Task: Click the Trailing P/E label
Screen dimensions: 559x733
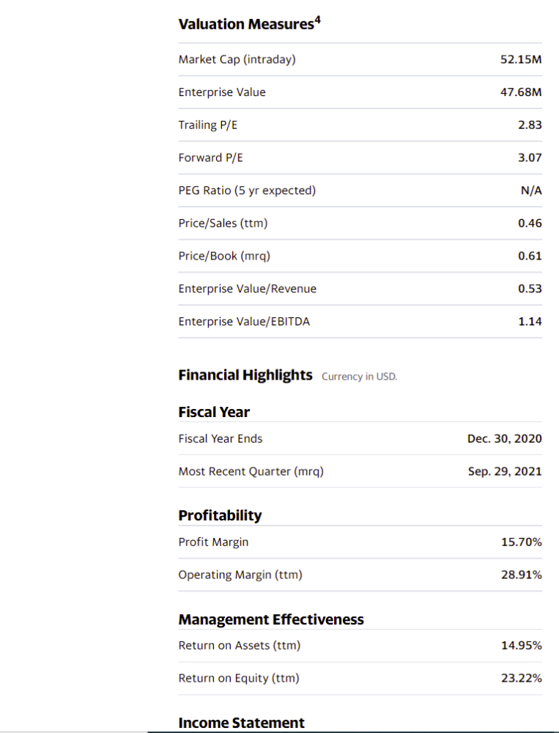Action: (208, 125)
